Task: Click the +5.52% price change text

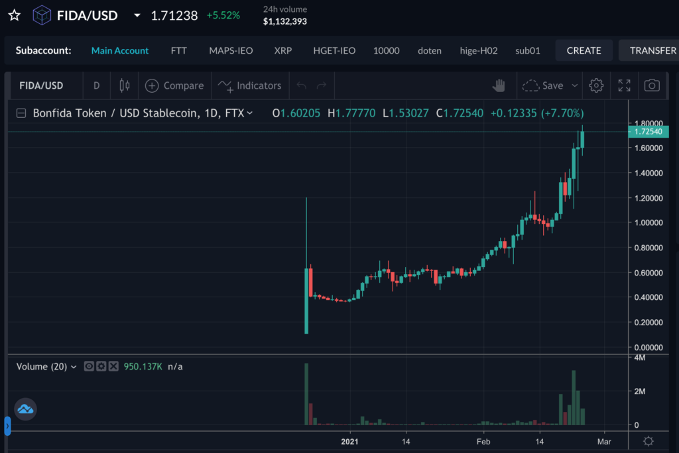Action: pyautogui.click(x=223, y=16)
